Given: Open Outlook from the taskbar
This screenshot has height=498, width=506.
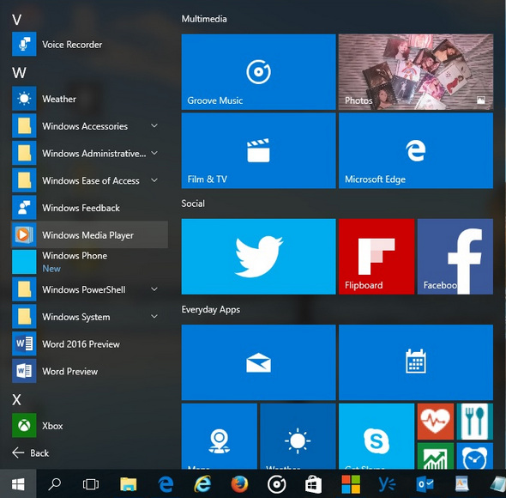Looking at the screenshot, I should pyautogui.click(x=425, y=483).
